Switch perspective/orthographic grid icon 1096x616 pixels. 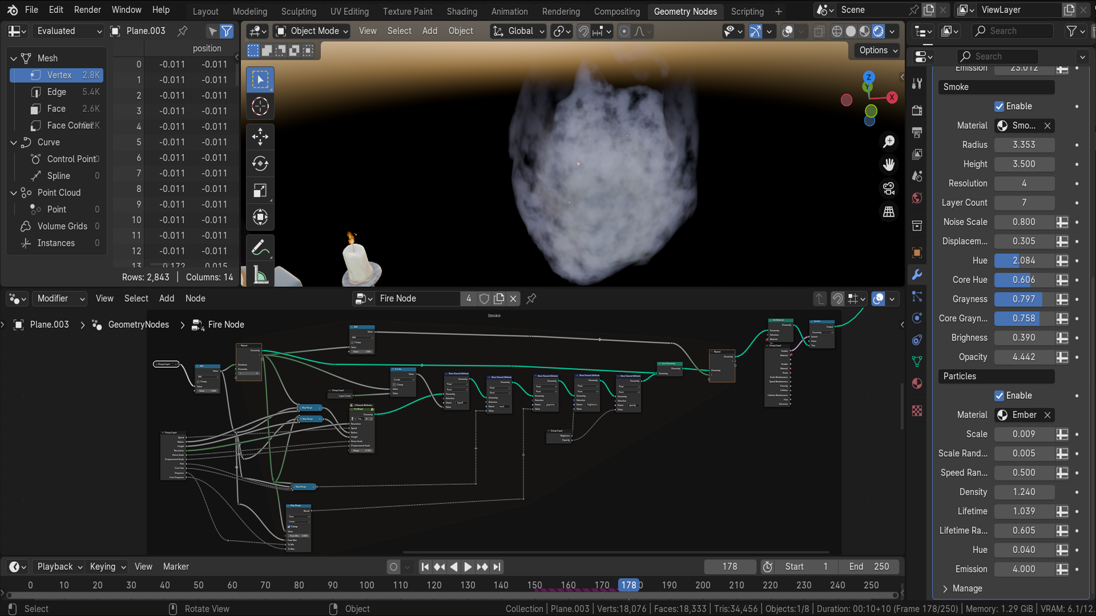pyautogui.click(x=889, y=212)
